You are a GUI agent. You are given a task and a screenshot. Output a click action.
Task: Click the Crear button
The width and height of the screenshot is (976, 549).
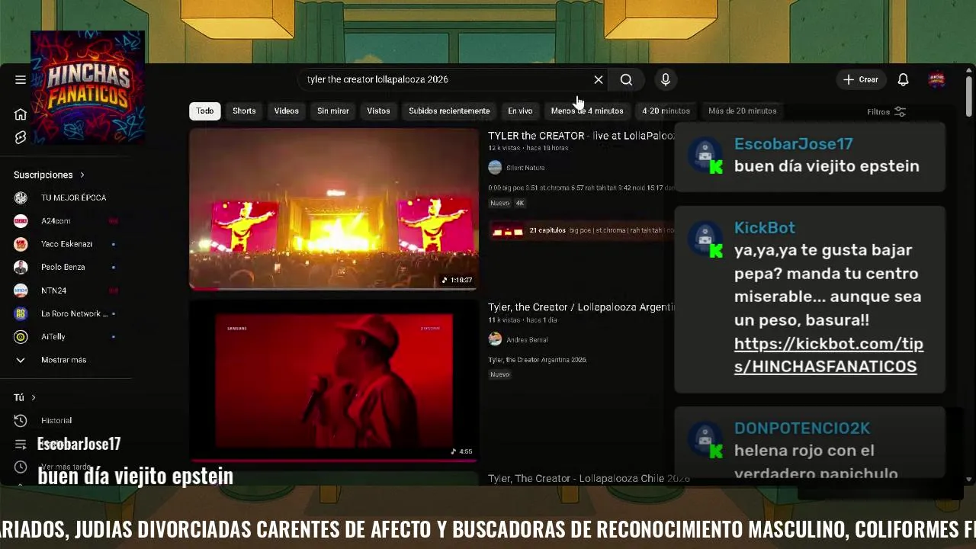[861, 79]
